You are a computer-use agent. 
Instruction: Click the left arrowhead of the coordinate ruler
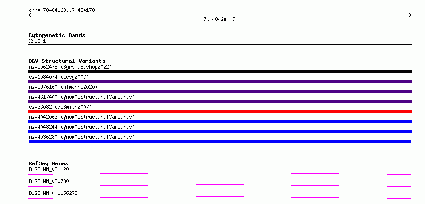click(30, 15)
